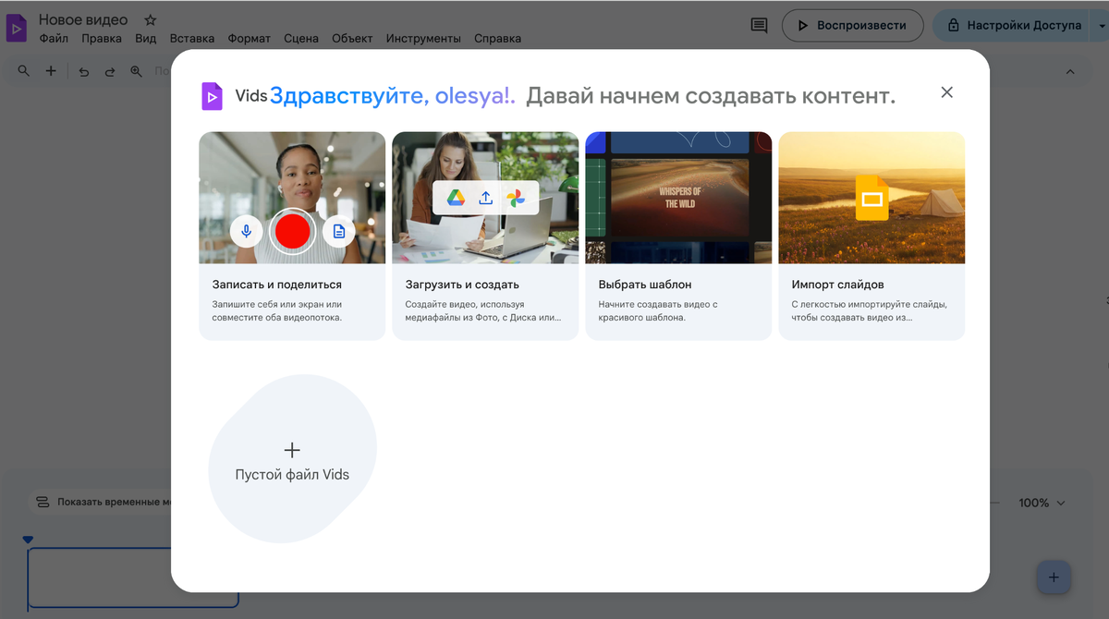
Task: Click the Новое видео title field
Action: click(x=83, y=19)
